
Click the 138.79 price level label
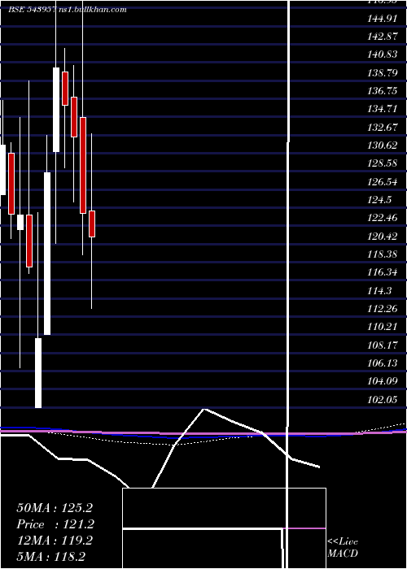(383, 73)
